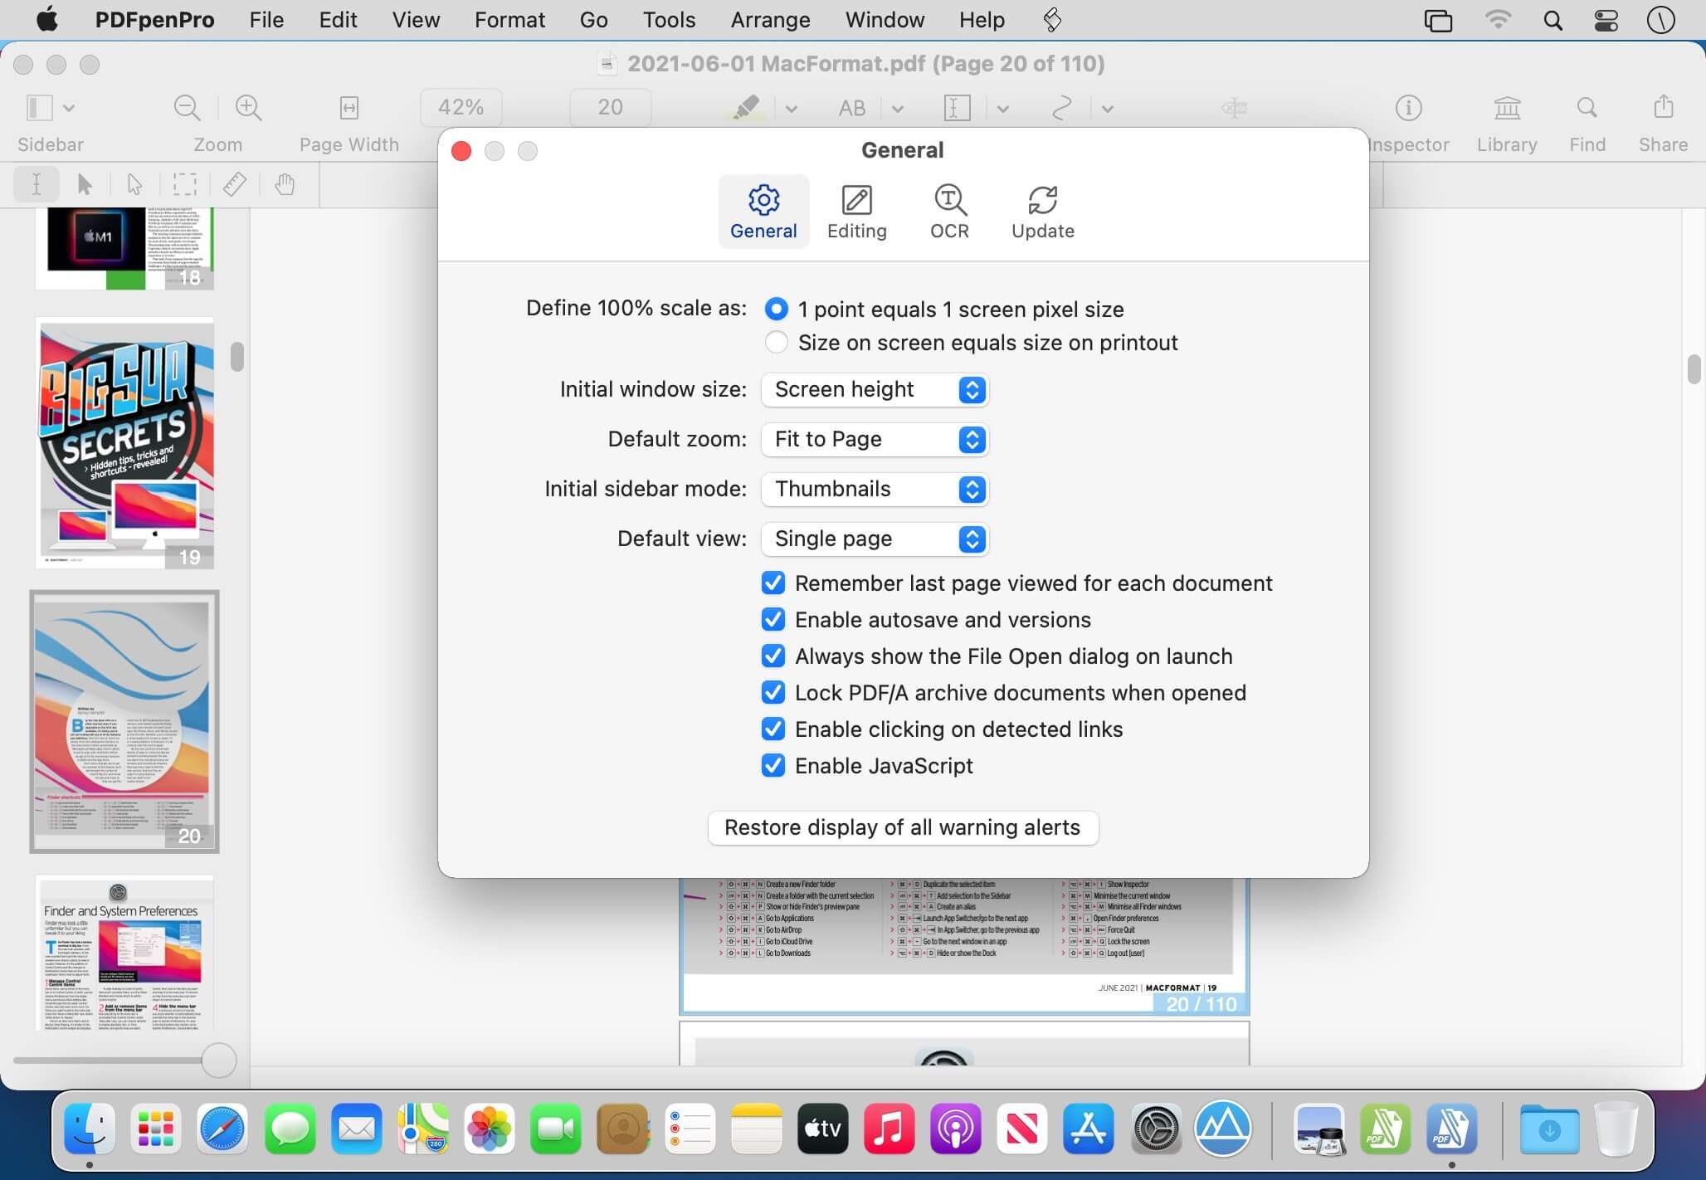
Task: Open the Window menu
Action: [885, 20]
